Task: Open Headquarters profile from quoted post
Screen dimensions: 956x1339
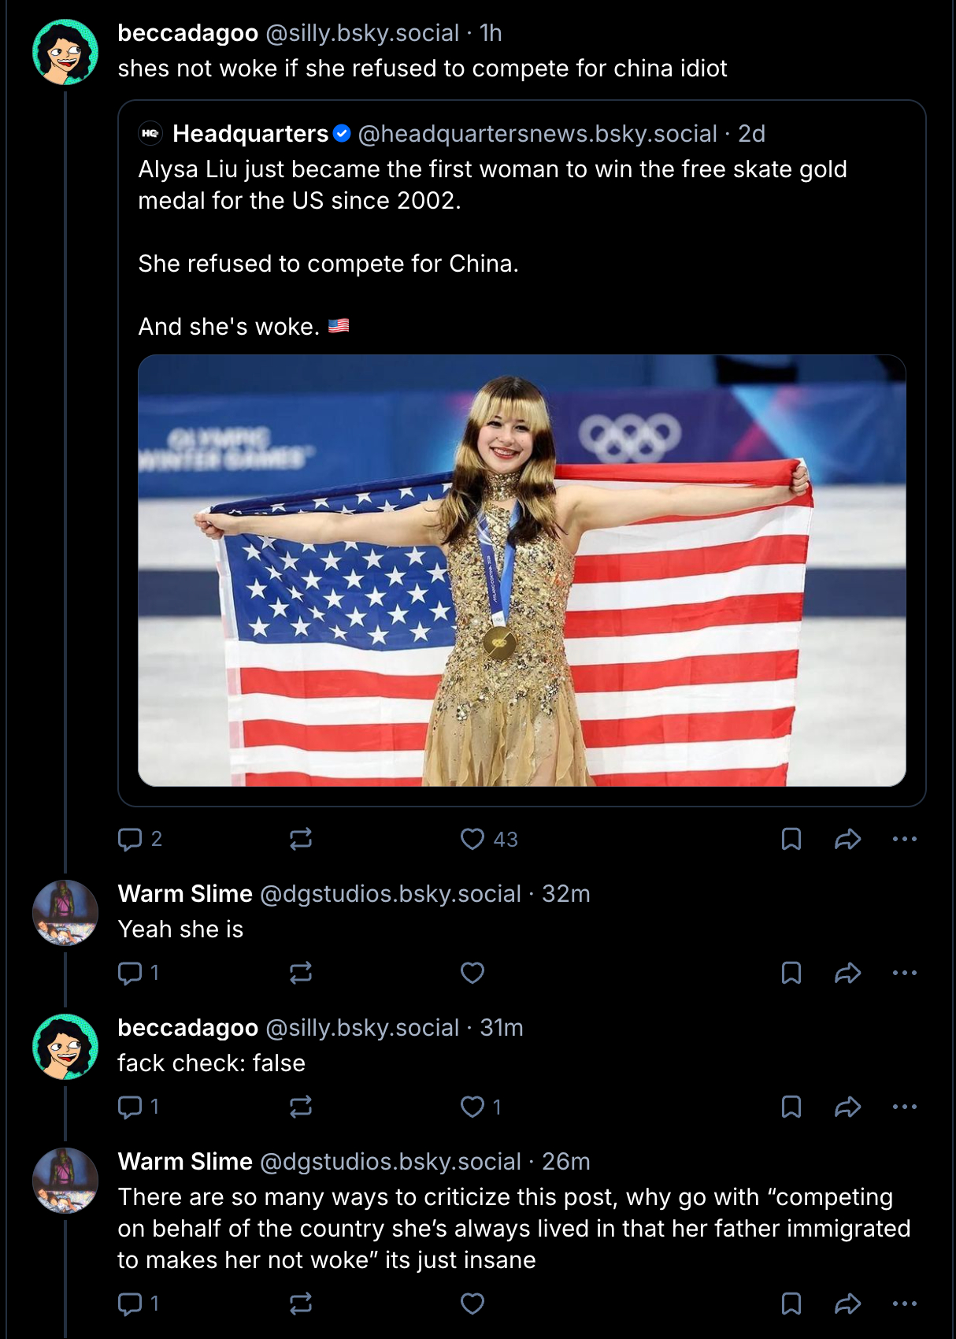Action: 250,134
